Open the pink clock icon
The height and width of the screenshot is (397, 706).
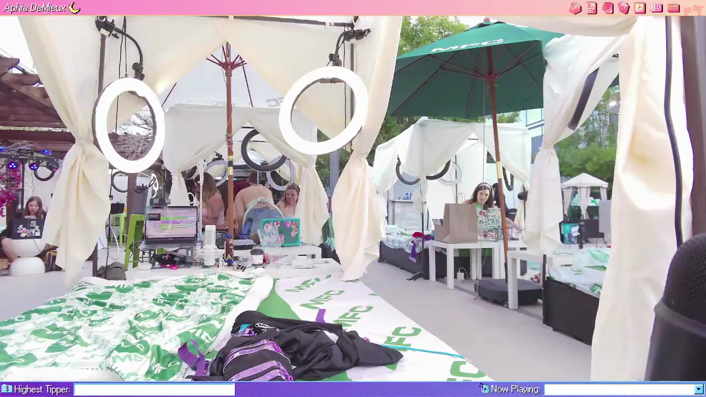(x=640, y=8)
